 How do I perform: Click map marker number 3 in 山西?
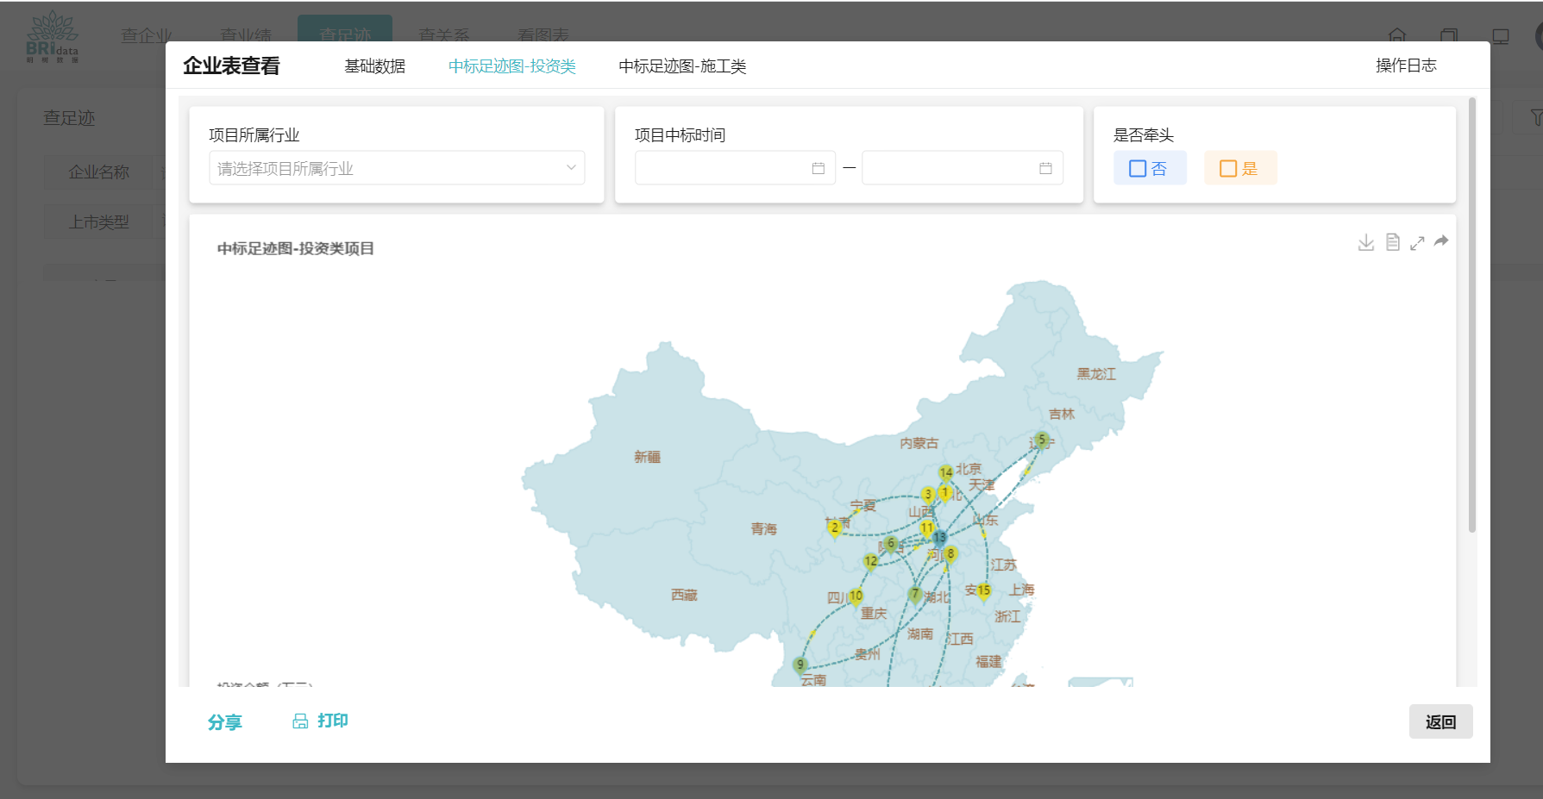[x=928, y=496]
